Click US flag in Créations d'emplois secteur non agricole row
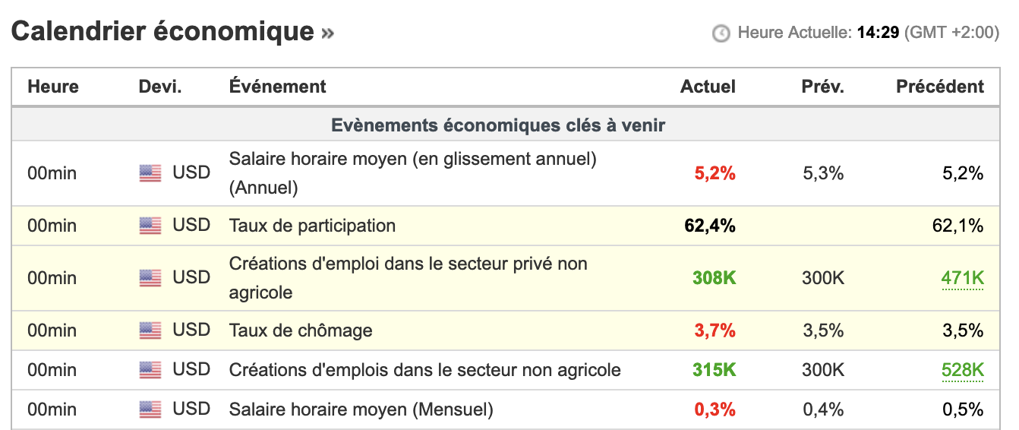This screenshot has width=1019, height=430. click(150, 370)
